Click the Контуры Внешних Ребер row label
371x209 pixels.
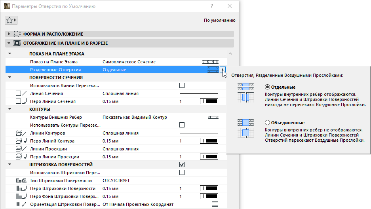56,117
